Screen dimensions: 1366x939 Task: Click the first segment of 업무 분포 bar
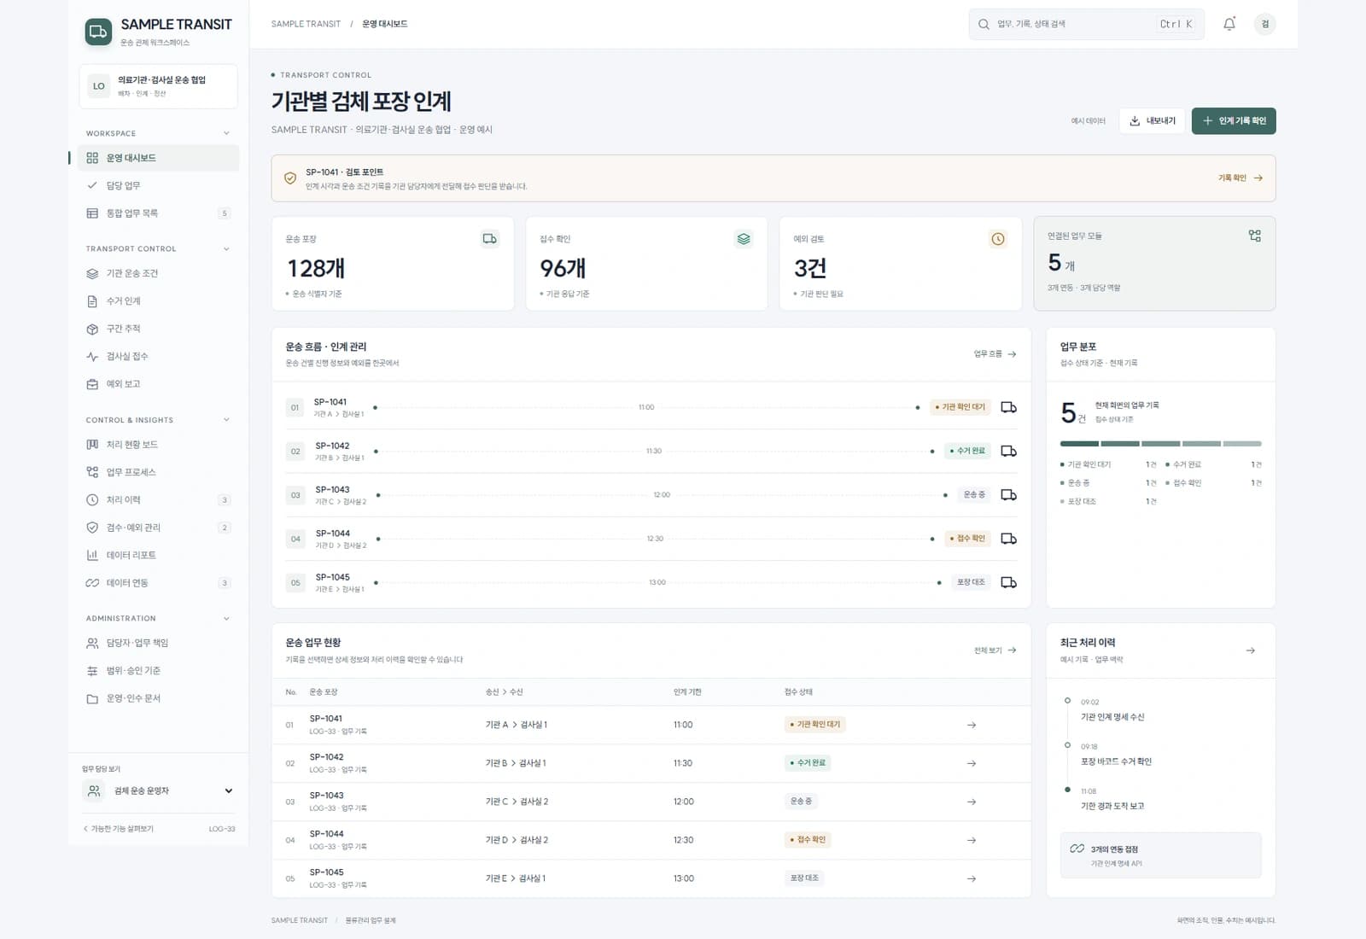(1079, 444)
